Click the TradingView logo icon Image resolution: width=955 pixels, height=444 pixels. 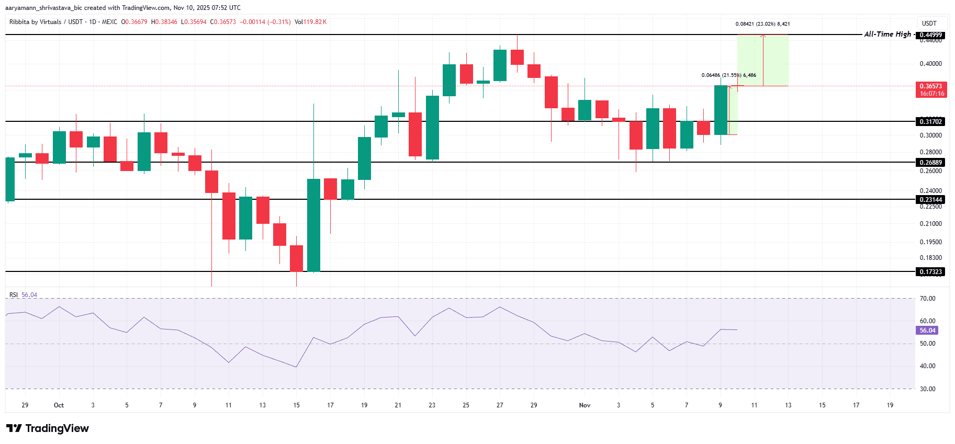[x=14, y=428]
